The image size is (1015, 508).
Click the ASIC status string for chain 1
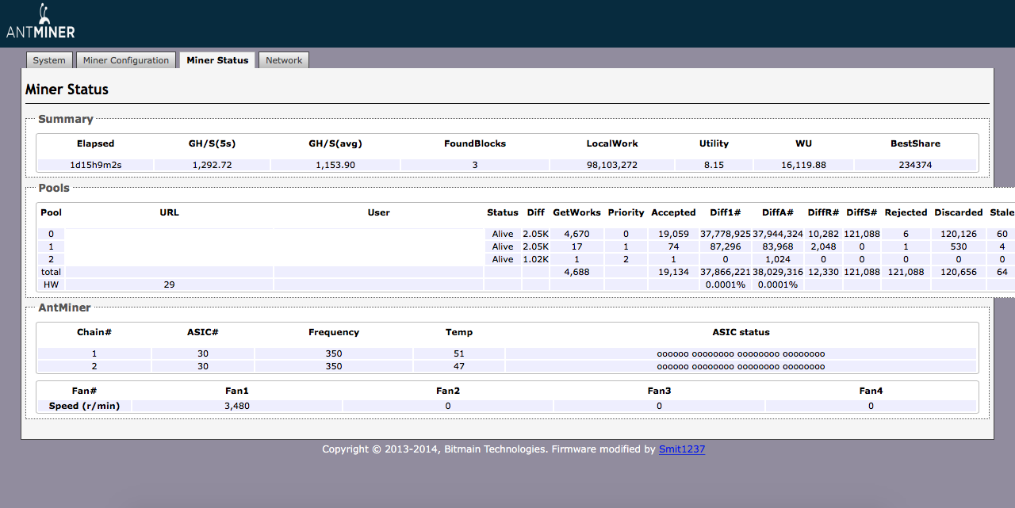(741, 354)
